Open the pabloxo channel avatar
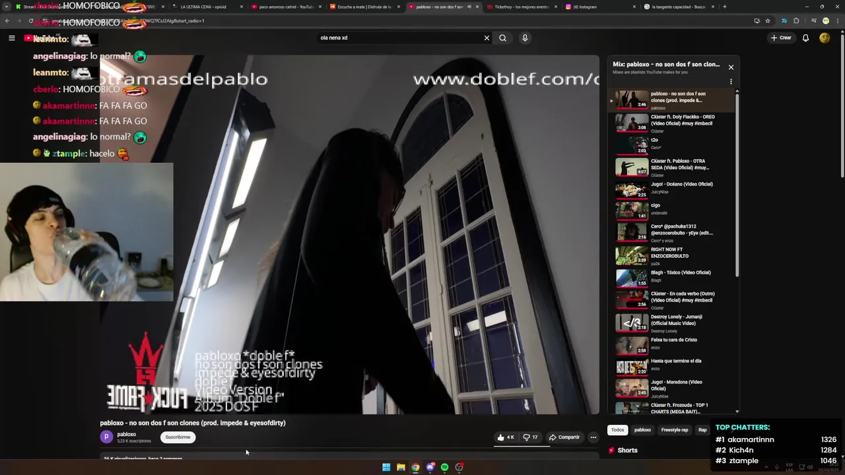This screenshot has width=845, height=475. pos(106,437)
